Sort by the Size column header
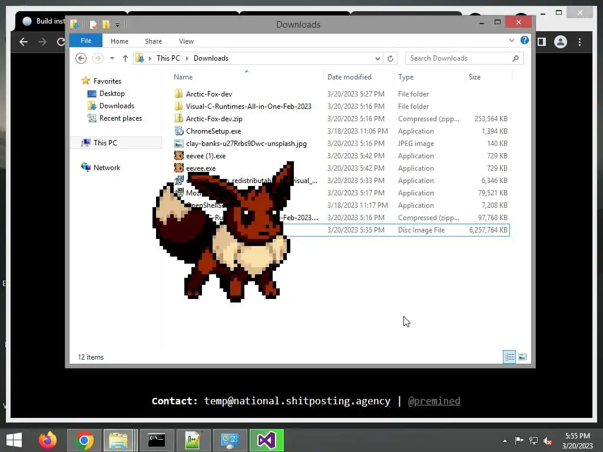Screen dimensions: 603x452 click(475, 77)
